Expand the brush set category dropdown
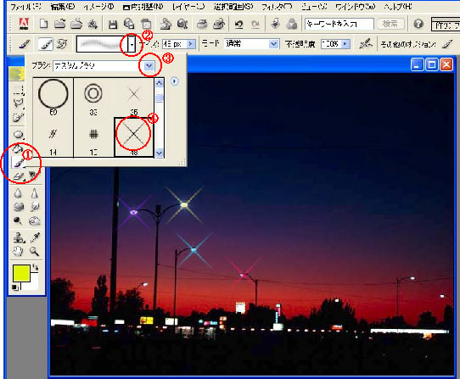The width and height of the screenshot is (460, 379). point(149,66)
